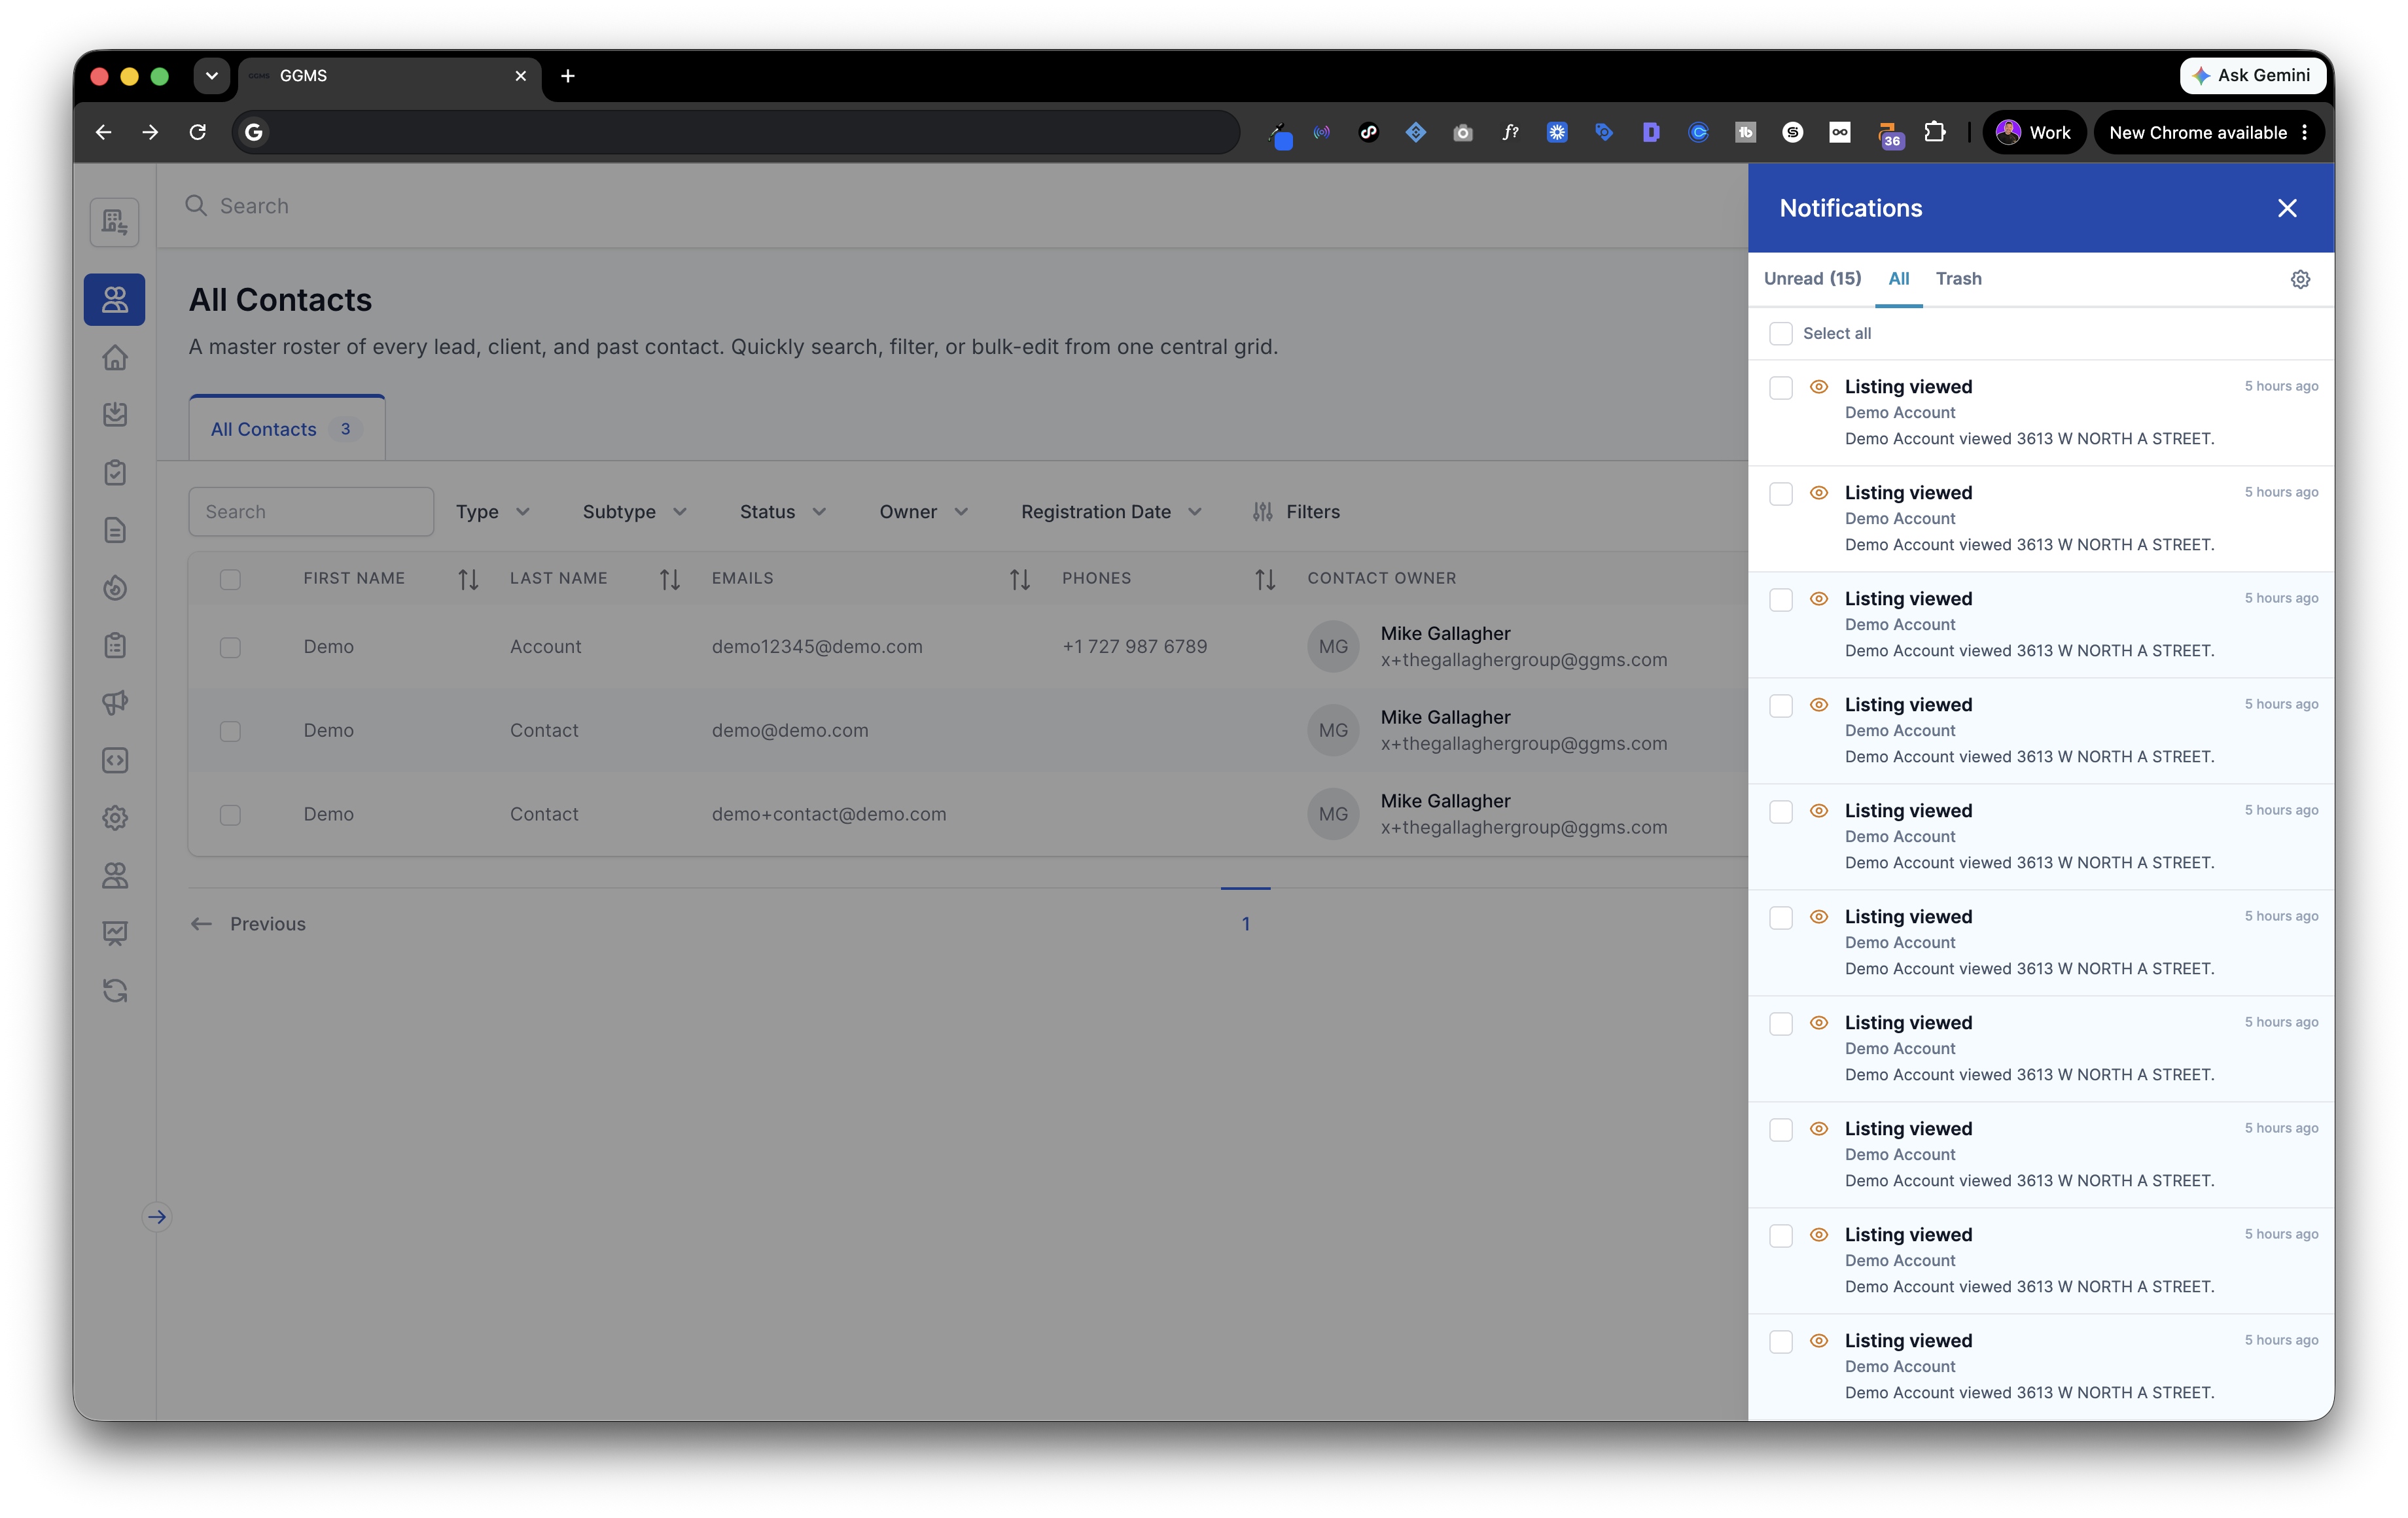
Task: Open the Status filter dropdown
Action: [x=782, y=512]
